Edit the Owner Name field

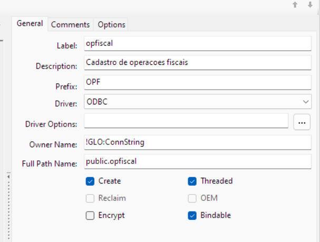tap(198, 142)
